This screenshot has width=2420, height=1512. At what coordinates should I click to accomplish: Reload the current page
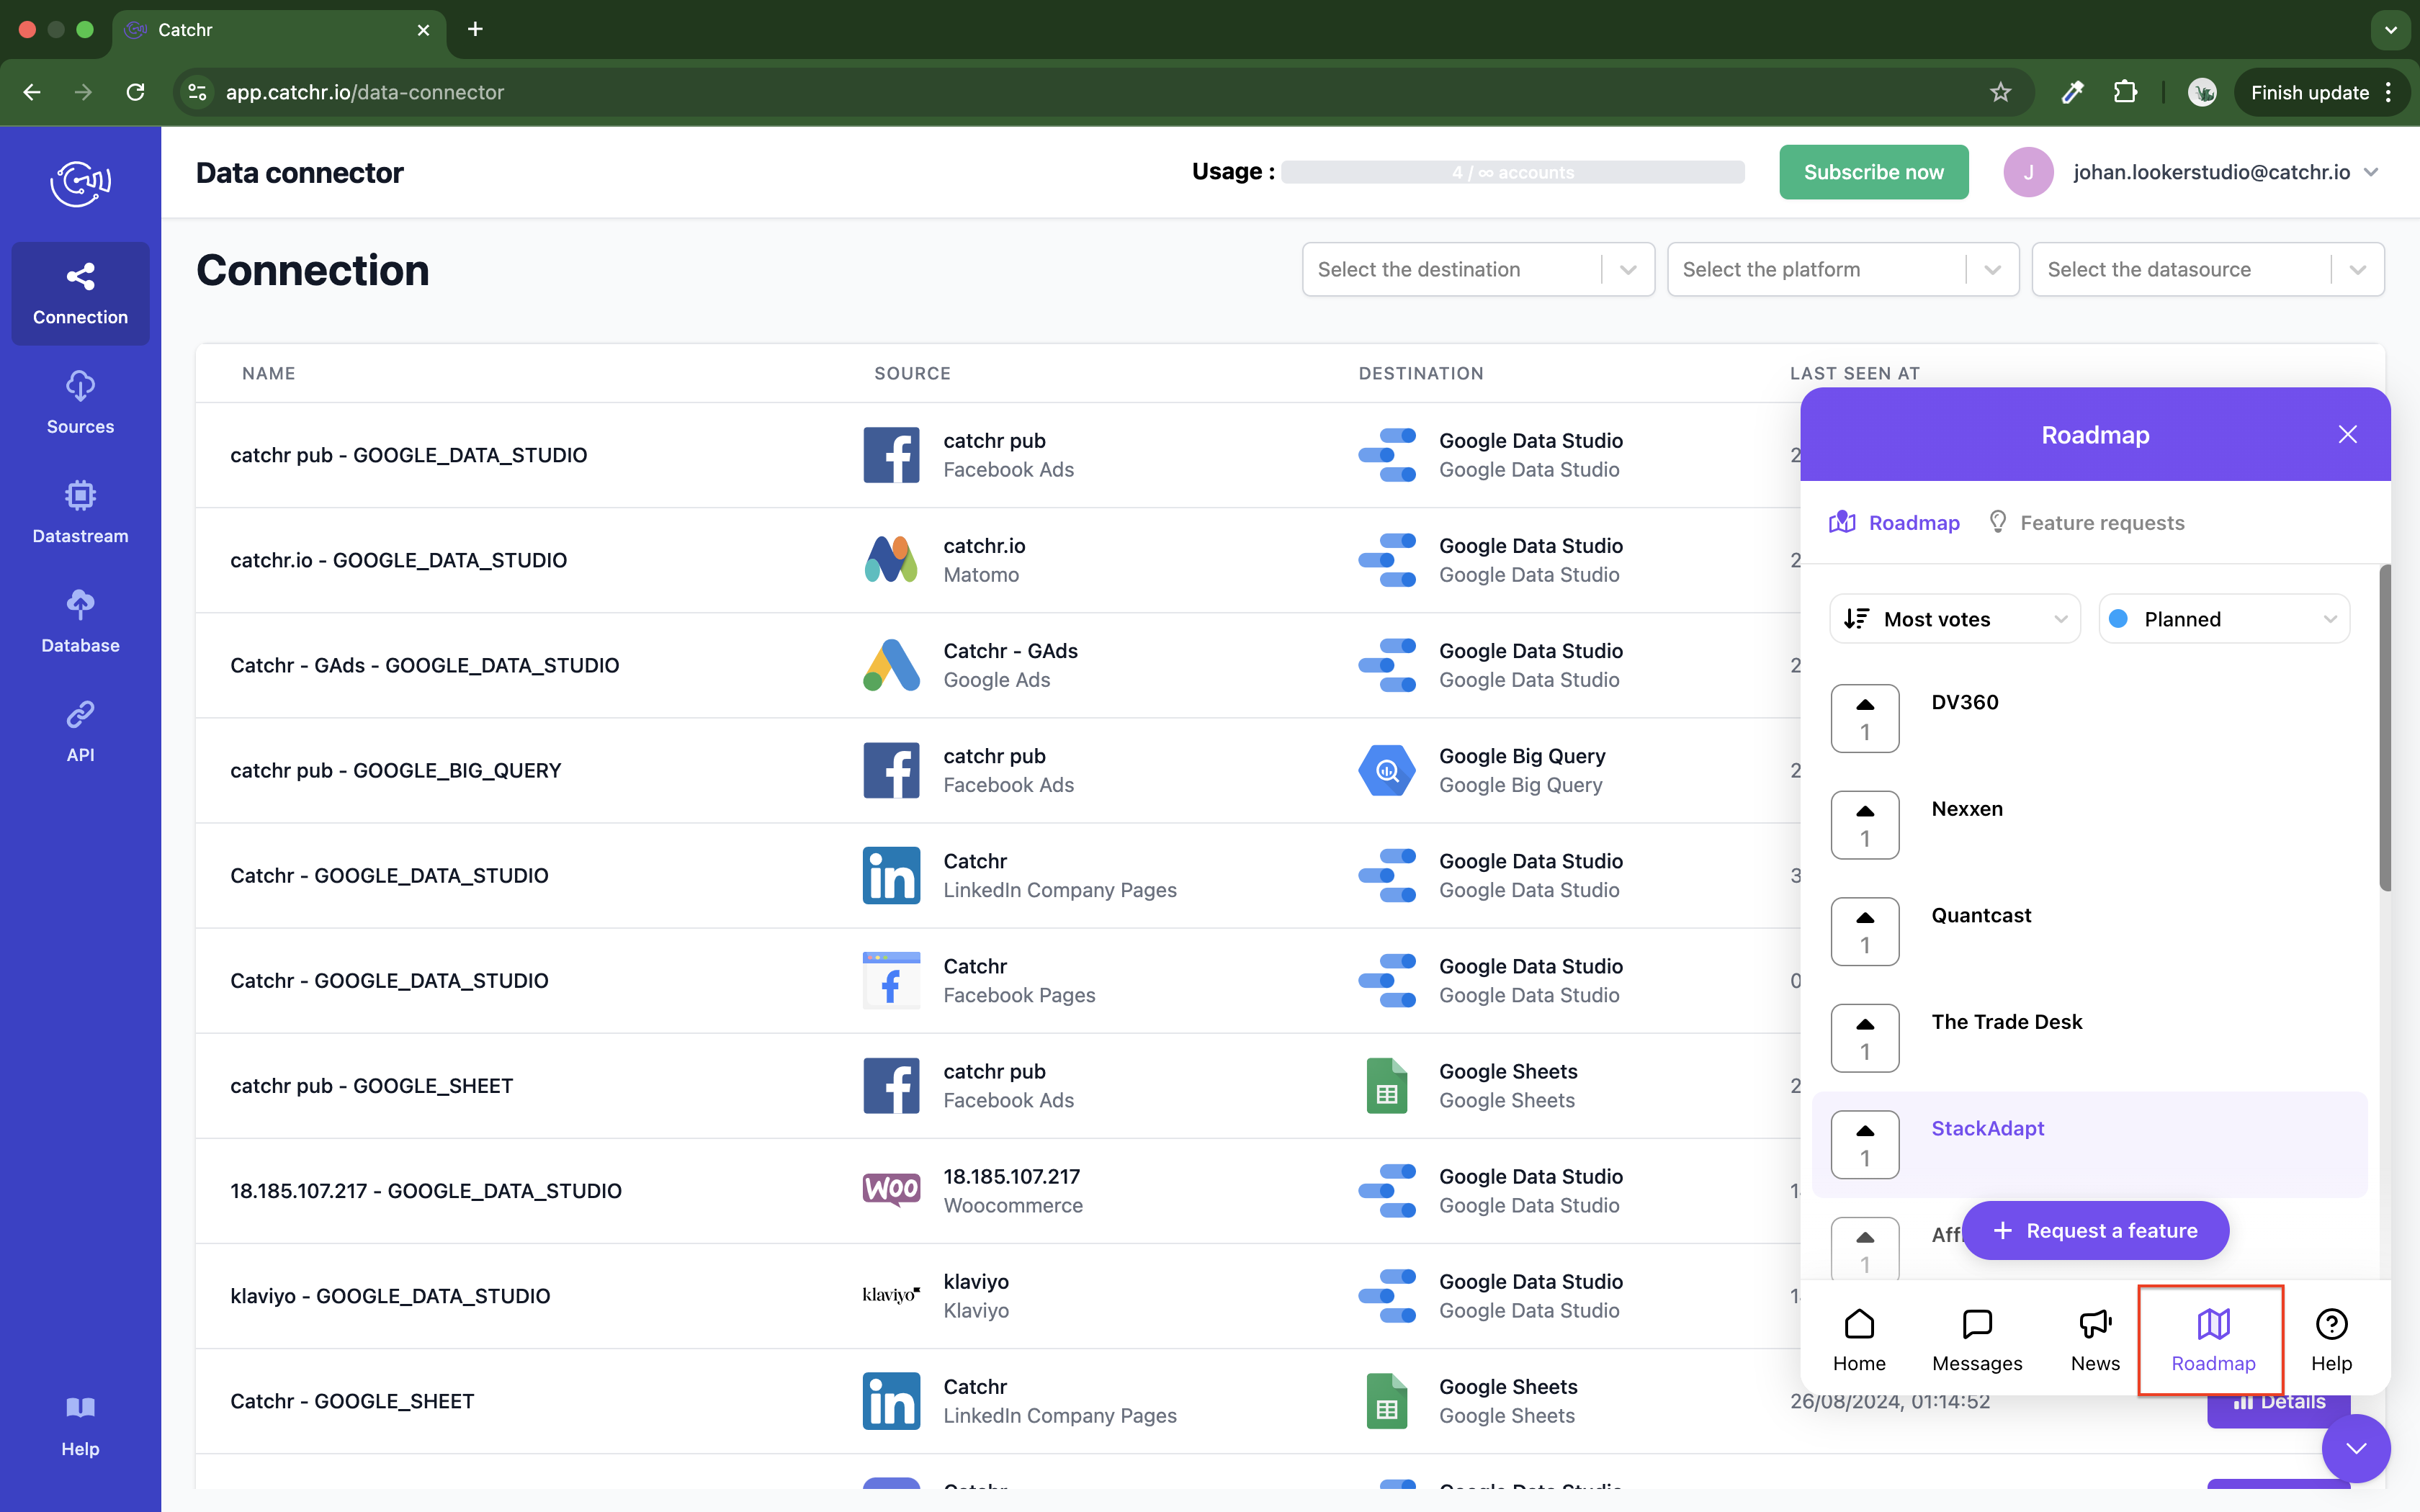135,92
